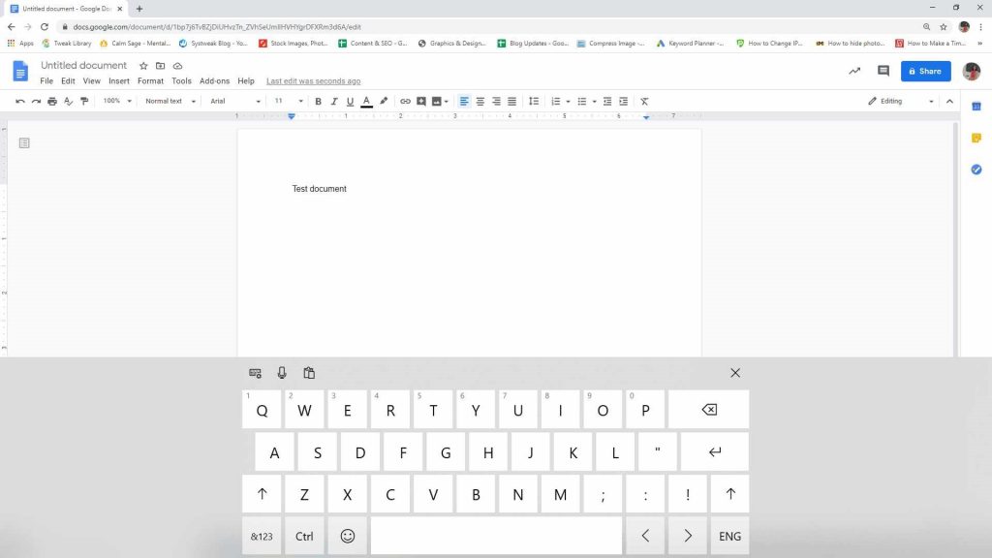Open the View menu
This screenshot has width=992, height=558.
tap(92, 81)
